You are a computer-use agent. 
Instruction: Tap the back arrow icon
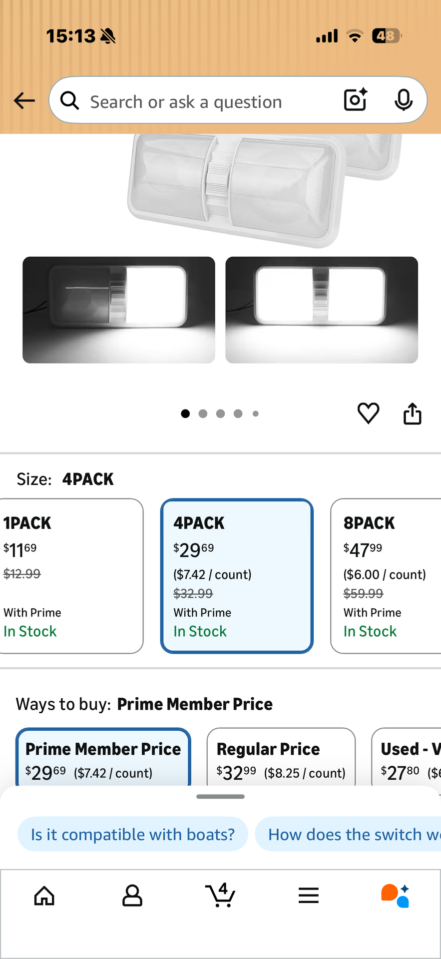coord(24,100)
